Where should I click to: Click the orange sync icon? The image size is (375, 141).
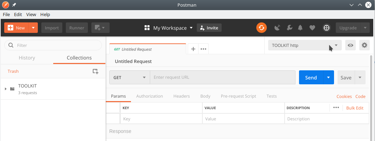click(262, 28)
